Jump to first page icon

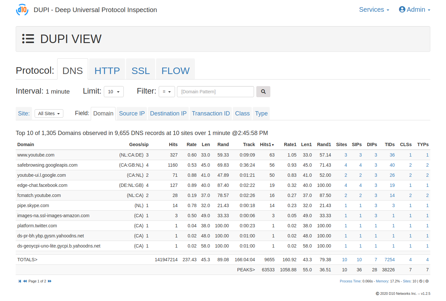click(20, 281)
